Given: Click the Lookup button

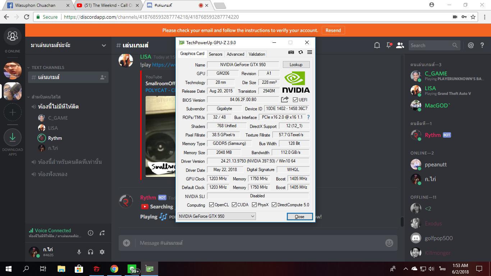Looking at the screenshot, I should pos(296,65).
